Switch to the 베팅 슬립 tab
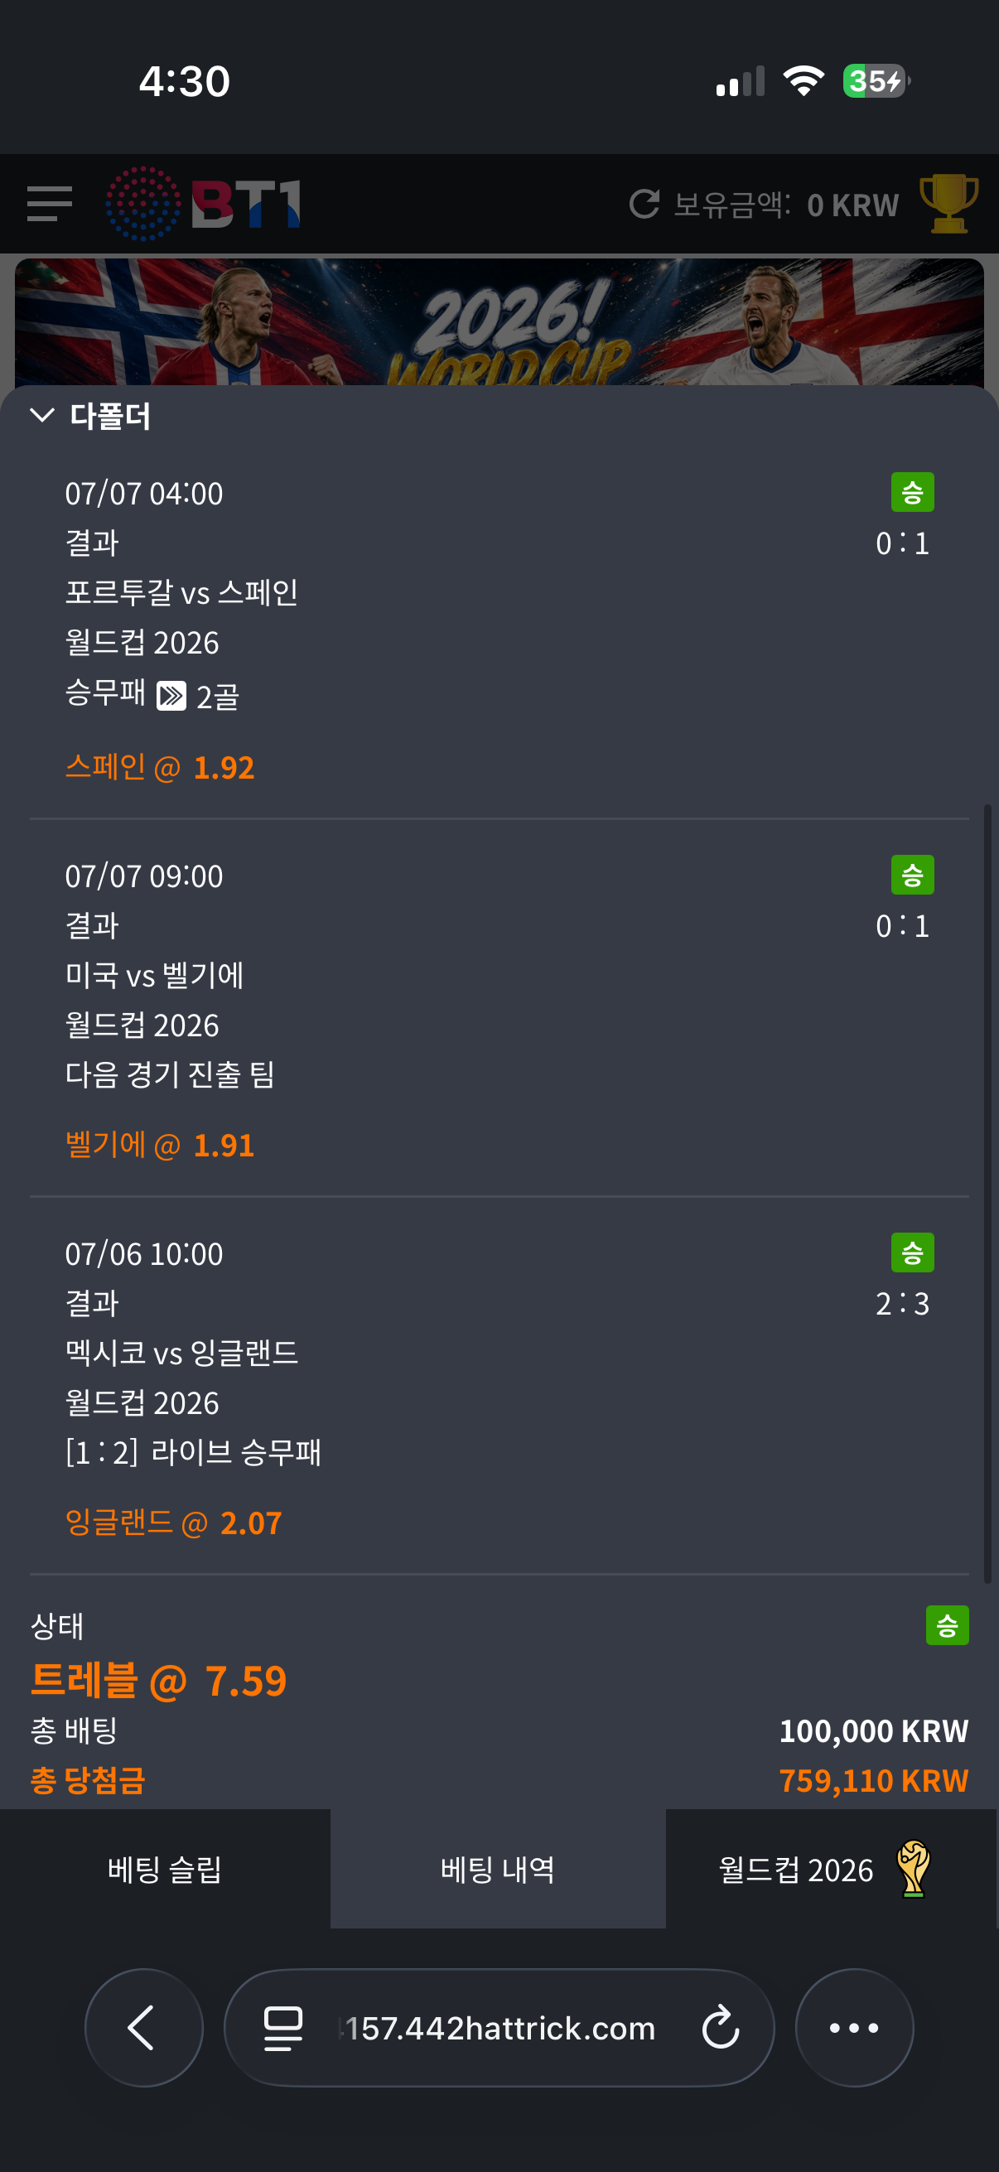The height and width of the screenshot is (2172, 999). 165,1869
